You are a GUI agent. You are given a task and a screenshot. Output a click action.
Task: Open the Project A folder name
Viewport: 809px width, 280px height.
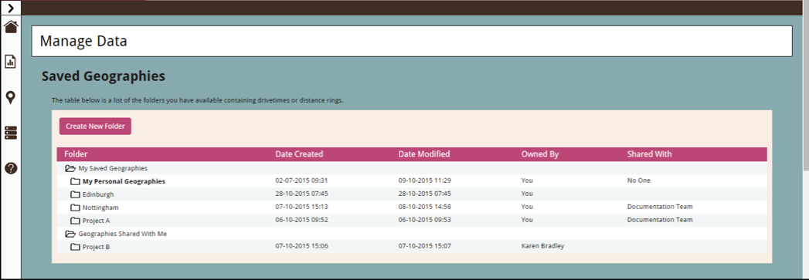(x=97, y=221)
